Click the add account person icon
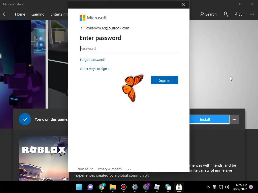258x193 pixels. [x=226, y=14]
